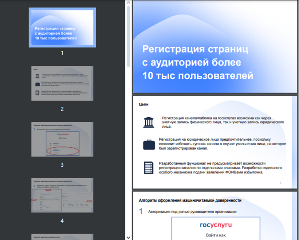The height and width of the screenshot is (240, 299).
Task: Click the partially visible fifth page thumbnail
Action: (62, 237)
